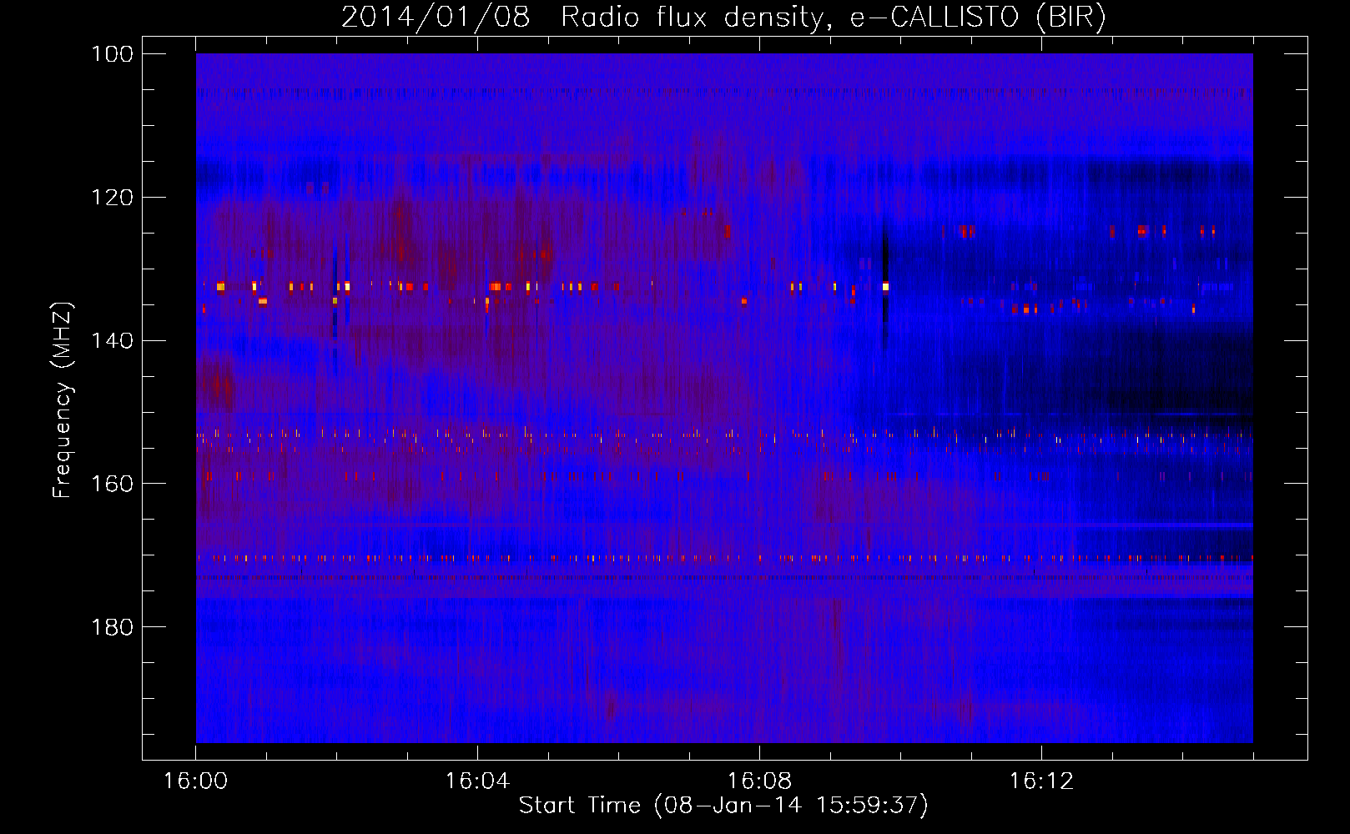Click the plot title '2014/01/08 Radio flux density, e-CALLISTO (BIR)'

click(x=723, y=18)
